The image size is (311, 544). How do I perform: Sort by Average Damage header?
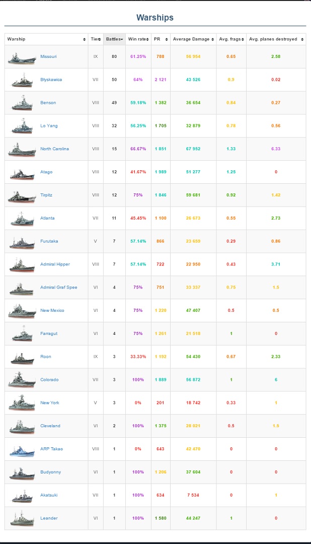(193, 39)
